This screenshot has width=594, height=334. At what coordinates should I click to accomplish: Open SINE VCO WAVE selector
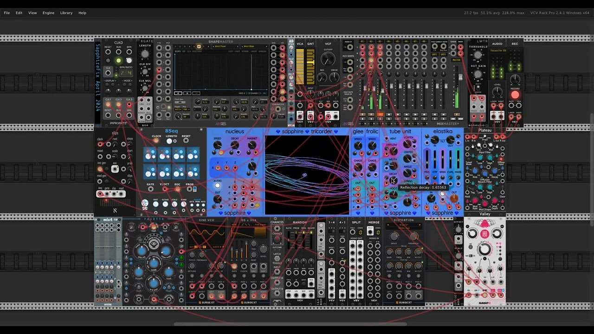tap(219, 247)
